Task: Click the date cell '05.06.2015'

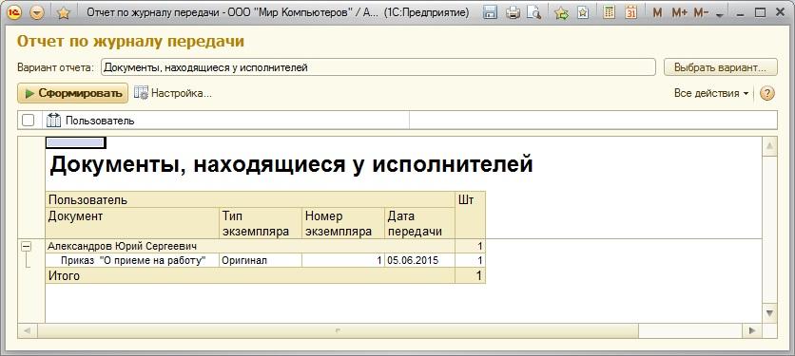Action: point(419,261)
